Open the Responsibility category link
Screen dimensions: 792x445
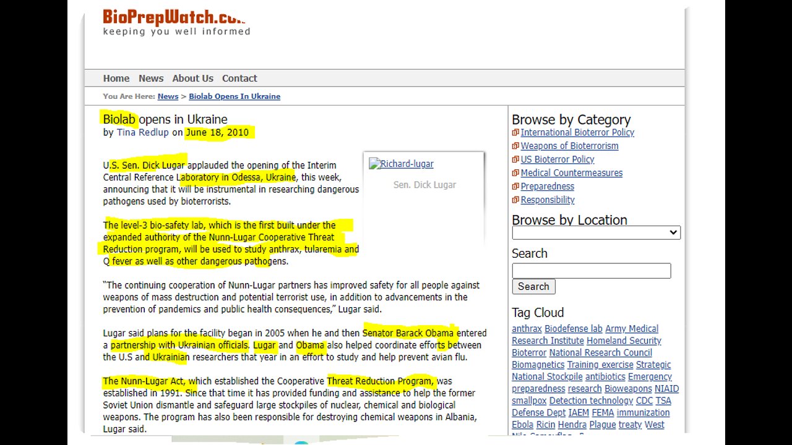click(548, 200)
